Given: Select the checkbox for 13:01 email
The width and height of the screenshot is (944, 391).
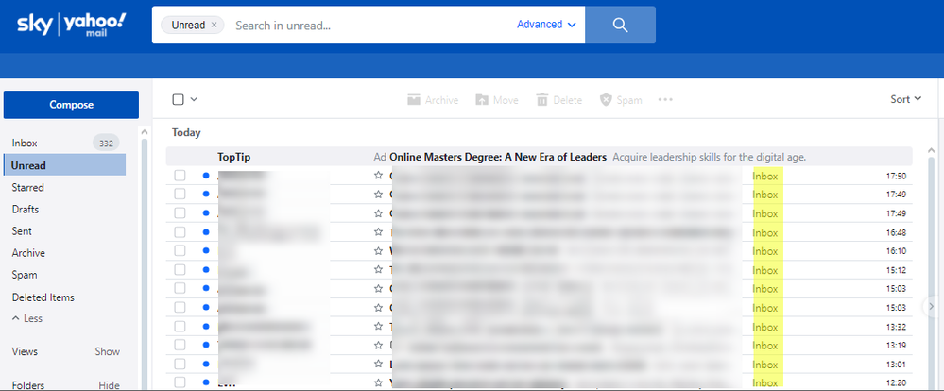Looking at the screenshot, I should (x=180, y=364).
